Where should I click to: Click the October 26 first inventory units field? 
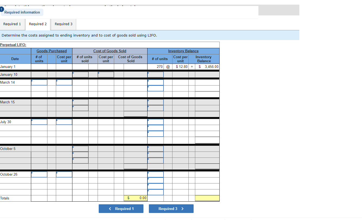[x=156, y=175]
